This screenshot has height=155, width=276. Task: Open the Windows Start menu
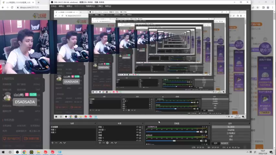pyautogui.click(x=3, y=152)
